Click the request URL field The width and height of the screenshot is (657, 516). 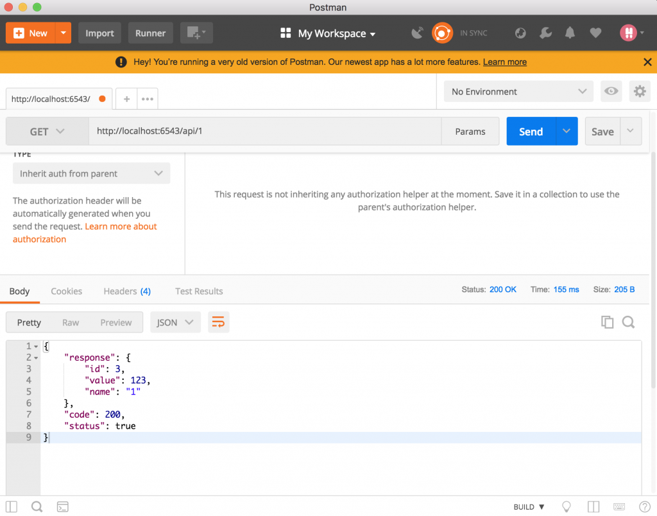click(265, 131)
